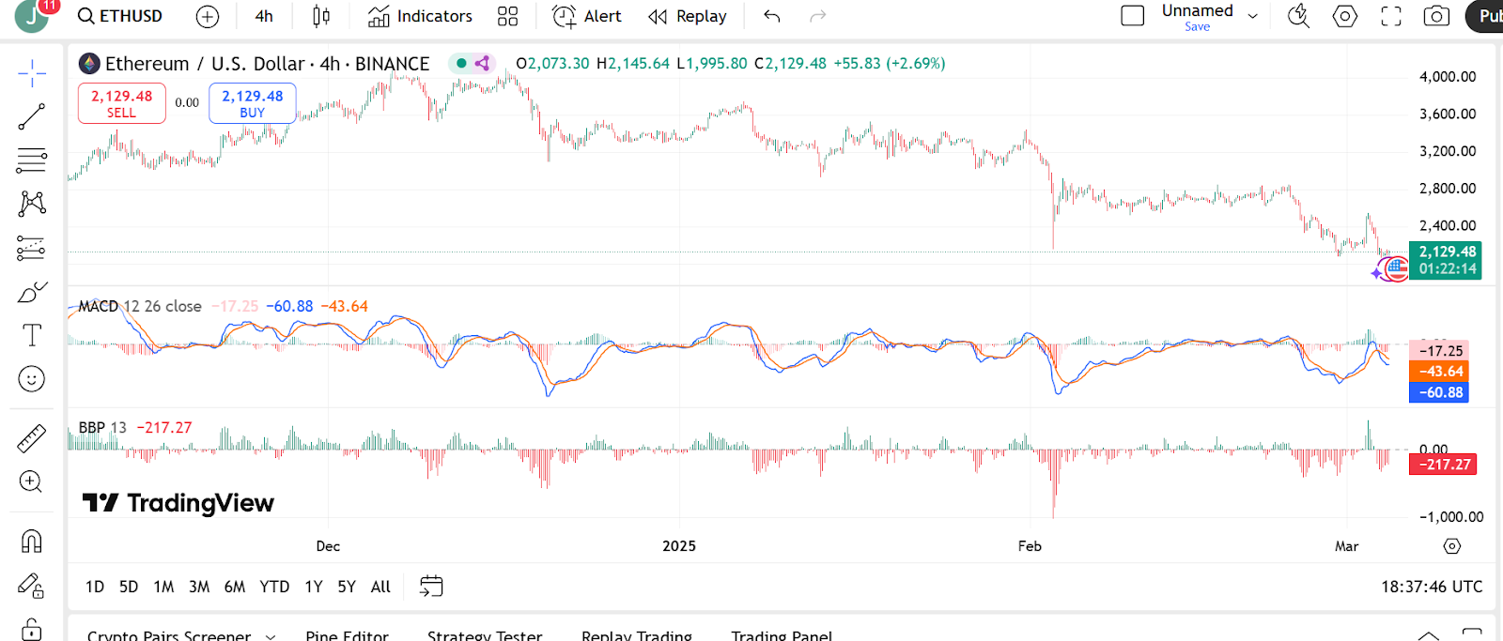1503x641 pixels.
Task: Open timezone menu at 18:37:46 UTC
Action: click(x=1432, y=587)
